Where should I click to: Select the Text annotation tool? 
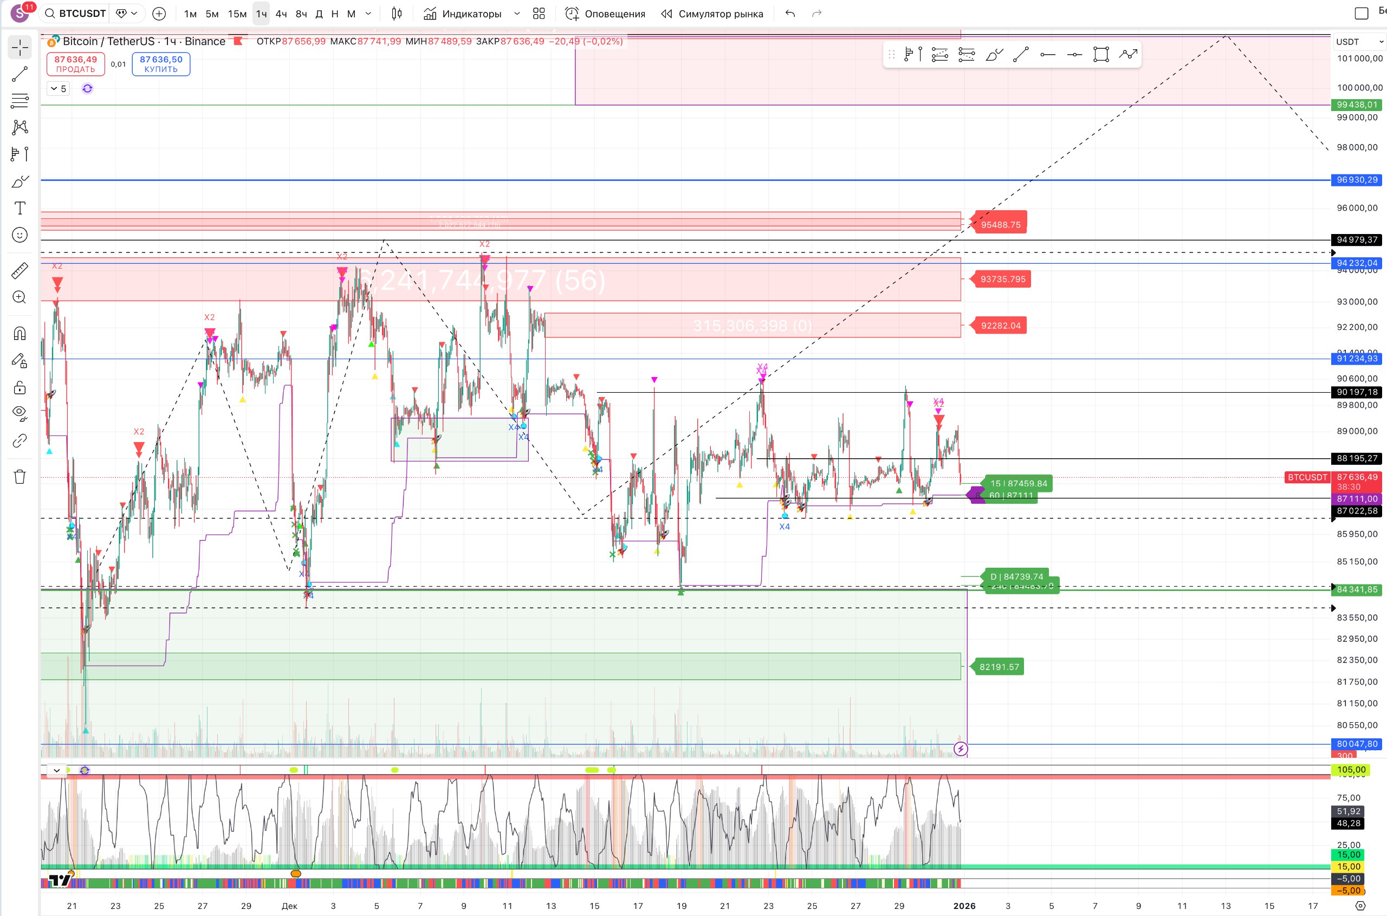(20, 208)
